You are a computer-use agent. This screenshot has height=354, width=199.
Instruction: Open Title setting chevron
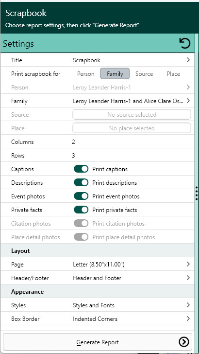188,60
